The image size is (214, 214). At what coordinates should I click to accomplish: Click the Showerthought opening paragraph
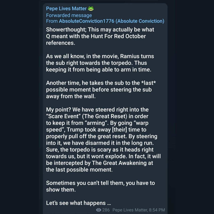pos(100,36)
